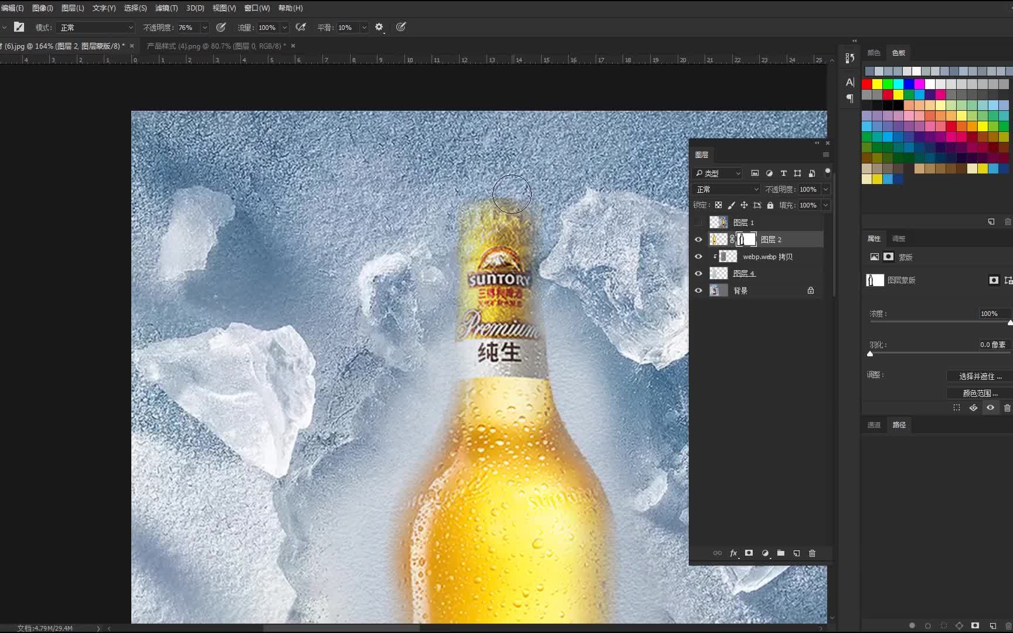Switch to 调整 adjustments tab
This screenshot has height=633, width=1013.
898,239
